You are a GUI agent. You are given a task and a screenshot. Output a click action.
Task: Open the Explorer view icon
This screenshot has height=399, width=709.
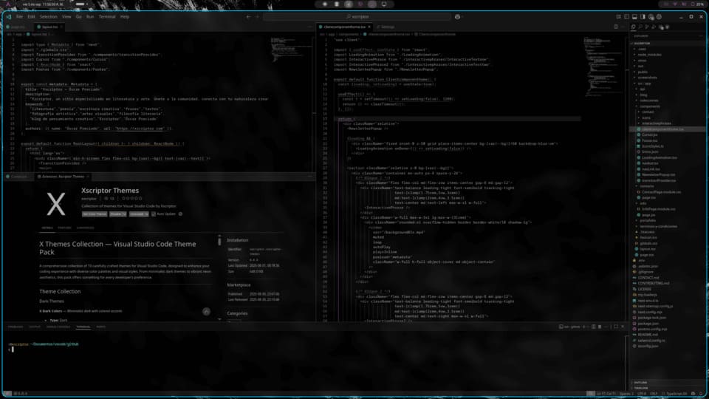(633, 27)
